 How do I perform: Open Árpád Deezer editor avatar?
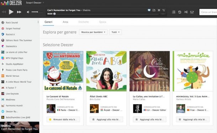tap(94, 109)
